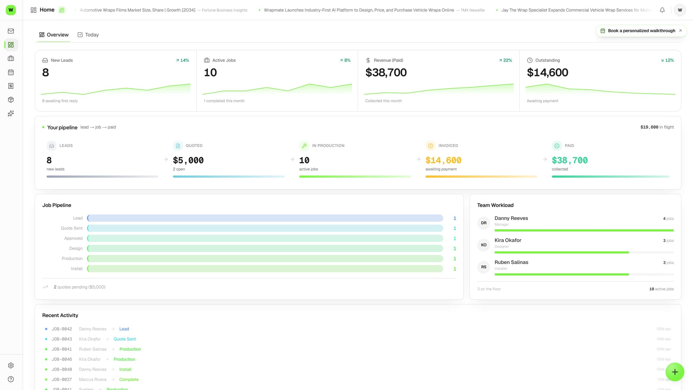The image size is (693, 390).
Task: Click the green news icon beside Home
Action: click(62, 10)
